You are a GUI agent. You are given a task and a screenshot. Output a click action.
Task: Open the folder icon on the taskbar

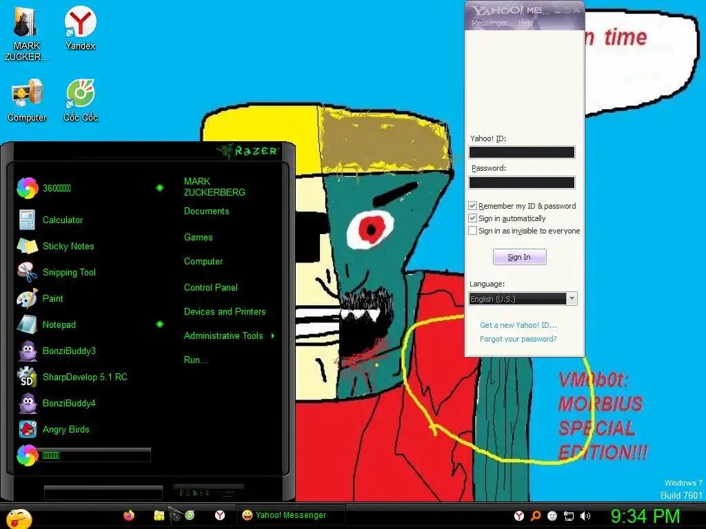[x=159, y=515]
